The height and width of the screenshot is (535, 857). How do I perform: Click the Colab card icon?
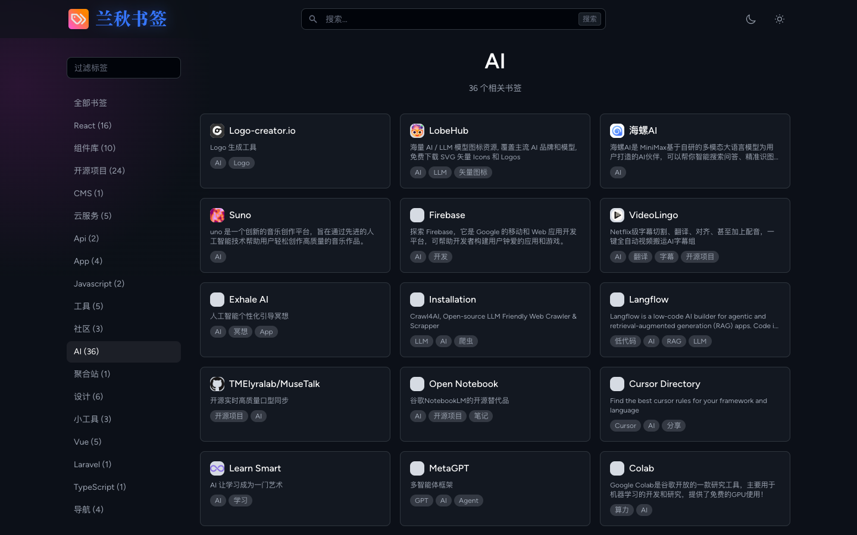pyautogui.click(x=617, y=468)
